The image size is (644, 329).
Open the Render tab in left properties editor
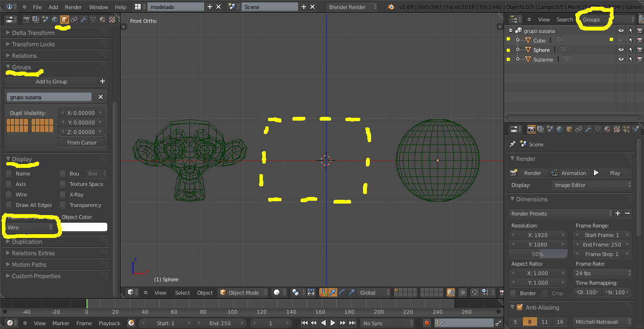[27, 20]
